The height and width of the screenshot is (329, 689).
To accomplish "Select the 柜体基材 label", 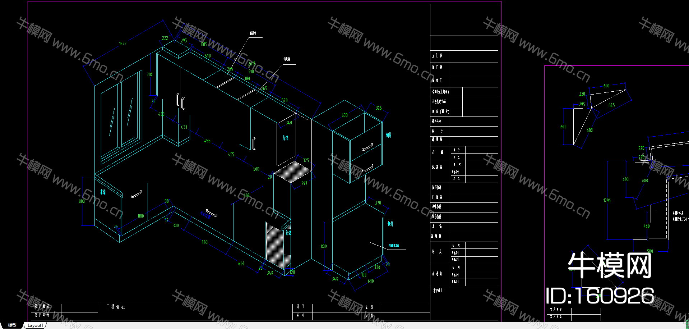I will tap(436, 121).
